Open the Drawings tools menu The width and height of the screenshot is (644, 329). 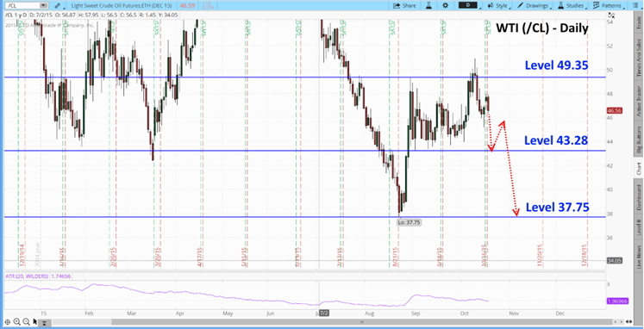(x=534, y=6)
